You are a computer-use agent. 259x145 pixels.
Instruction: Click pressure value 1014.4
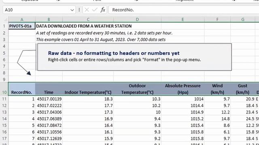[183, 106]
